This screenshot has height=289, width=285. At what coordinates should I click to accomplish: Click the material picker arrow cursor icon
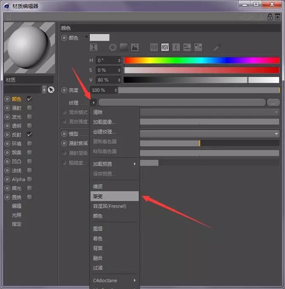pyautogui.click(x=51, y=90)
